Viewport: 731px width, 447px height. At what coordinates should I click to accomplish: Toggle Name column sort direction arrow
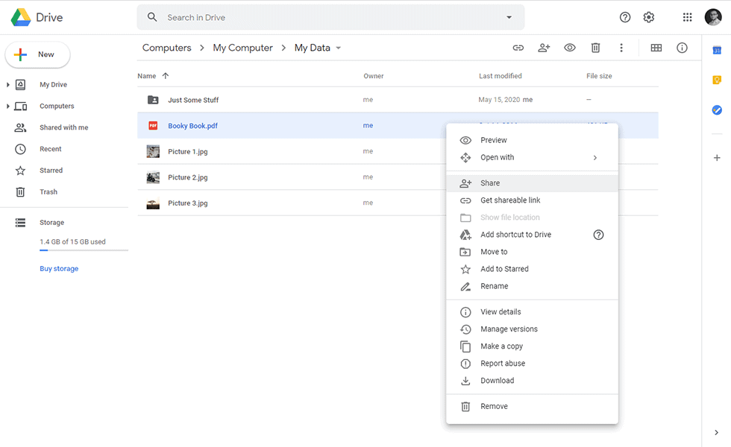(x=166, y=75)
